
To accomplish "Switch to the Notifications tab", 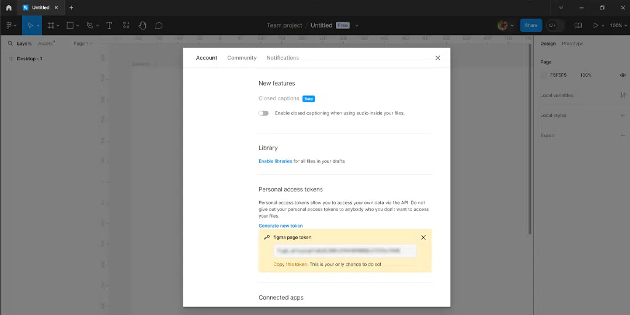I will tap(283, 58).
